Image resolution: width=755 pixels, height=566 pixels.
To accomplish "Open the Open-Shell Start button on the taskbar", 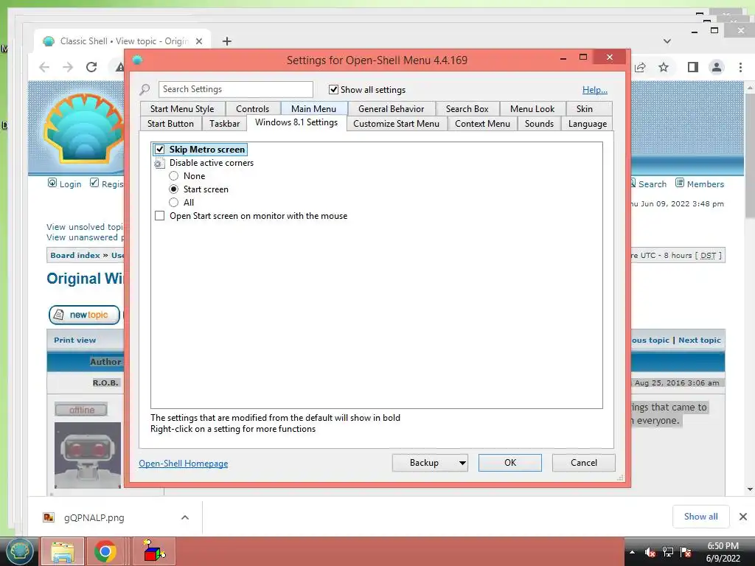I will click(18, 551).
